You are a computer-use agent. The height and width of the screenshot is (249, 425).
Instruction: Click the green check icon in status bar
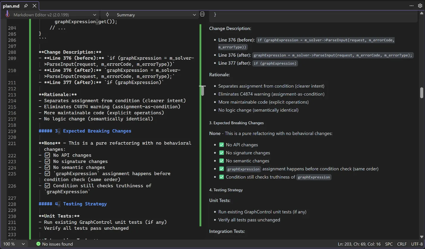pos(38,244)
